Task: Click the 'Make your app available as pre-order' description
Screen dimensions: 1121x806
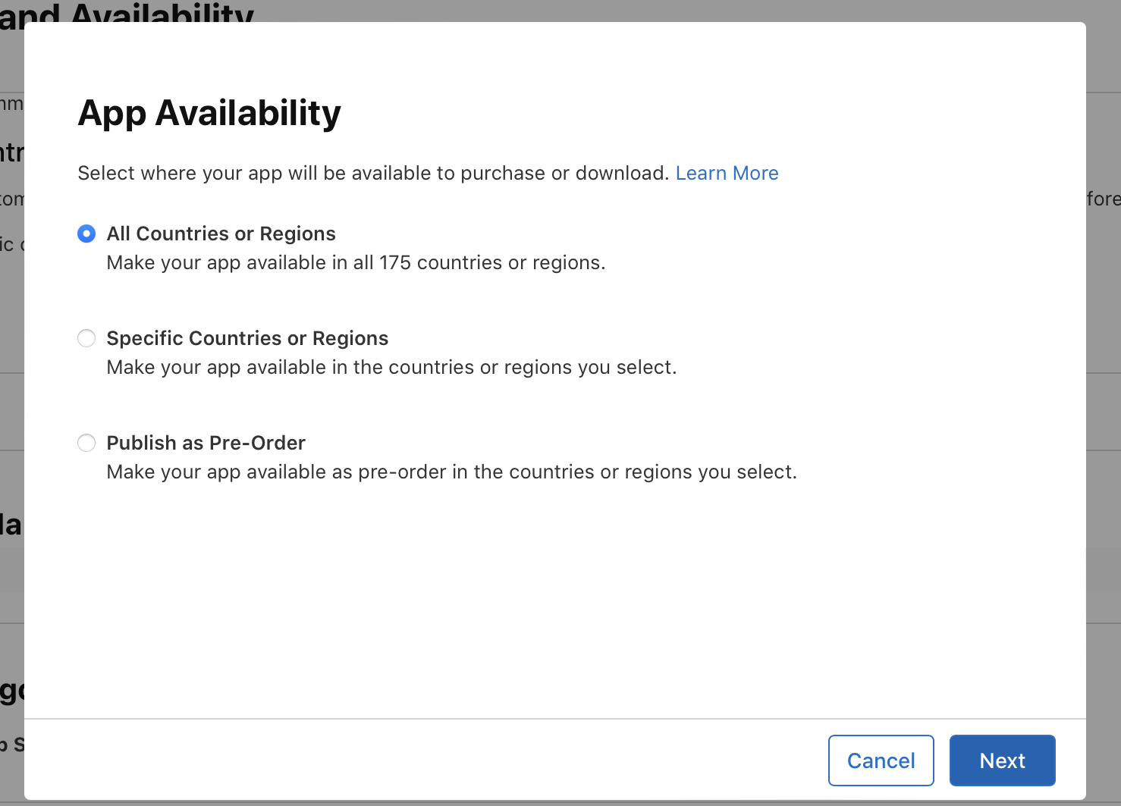Action: (452, 472)
